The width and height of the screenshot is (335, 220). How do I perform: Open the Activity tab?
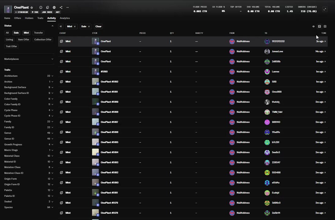(51, 18)
